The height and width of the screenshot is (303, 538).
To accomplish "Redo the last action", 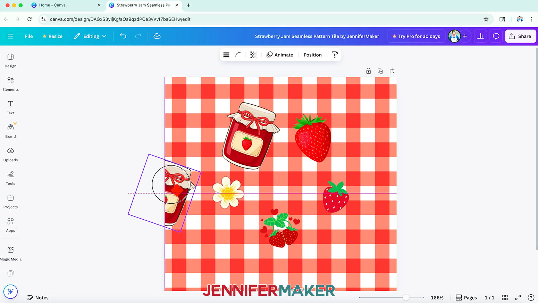I will [138, 36].
